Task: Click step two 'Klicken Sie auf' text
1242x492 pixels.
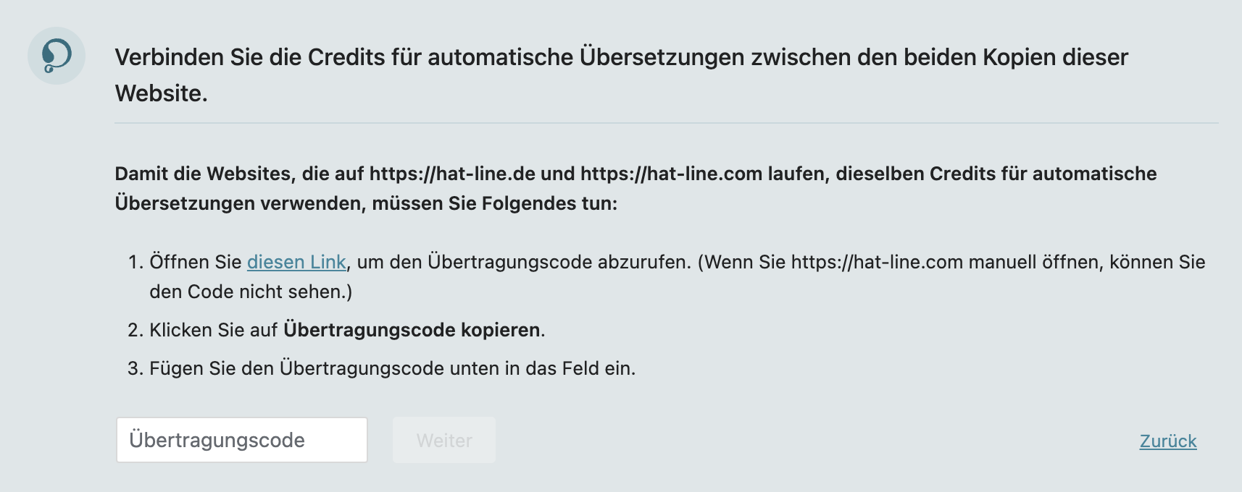Action: (213, 330)
